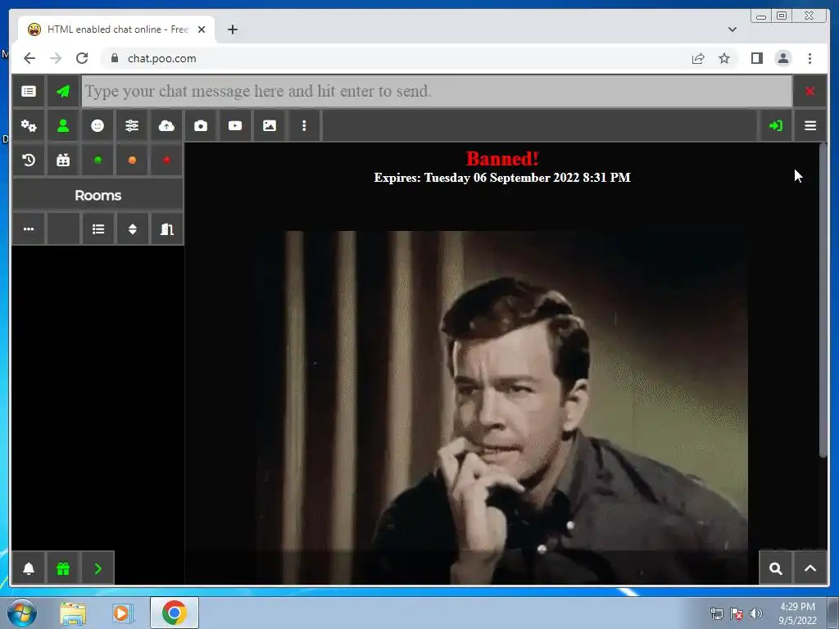Open the Chrome profile avatar
The width and height of the screenshot is (839, 629).
[x=782, y=58]
